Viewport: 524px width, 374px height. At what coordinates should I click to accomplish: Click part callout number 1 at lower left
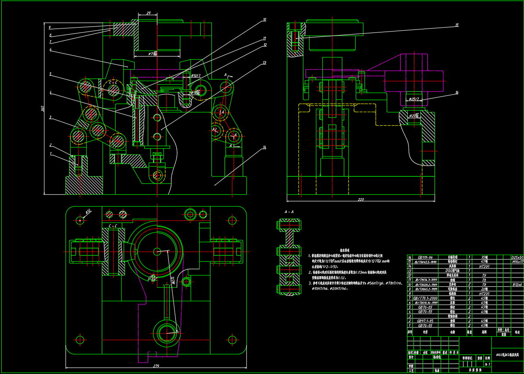coord(51,153)
